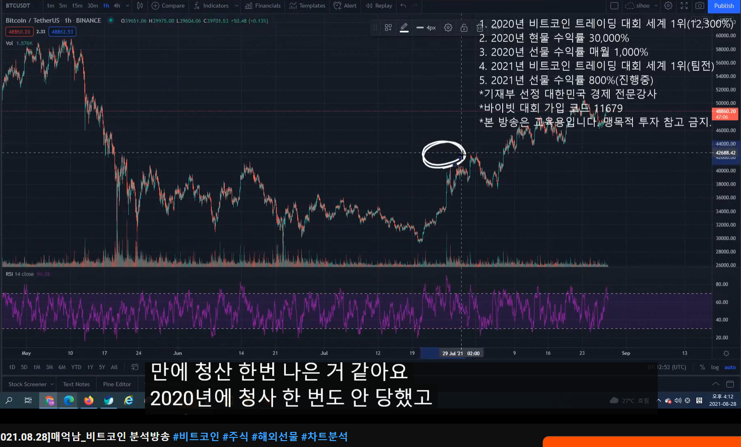The width and height of the screenshot is (741, 447).
Task: Select the 5m timeframe
Action: pyautogui.click(x=63, y=6)
